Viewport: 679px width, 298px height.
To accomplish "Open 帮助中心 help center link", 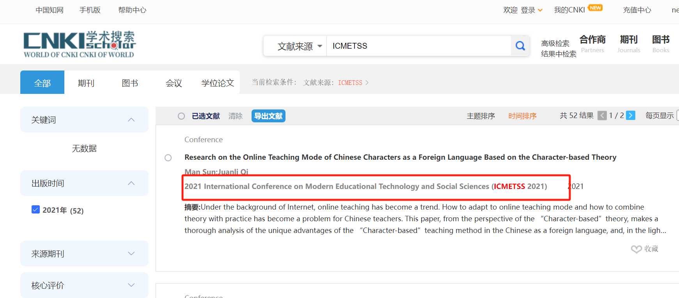I will click(132, 10).
